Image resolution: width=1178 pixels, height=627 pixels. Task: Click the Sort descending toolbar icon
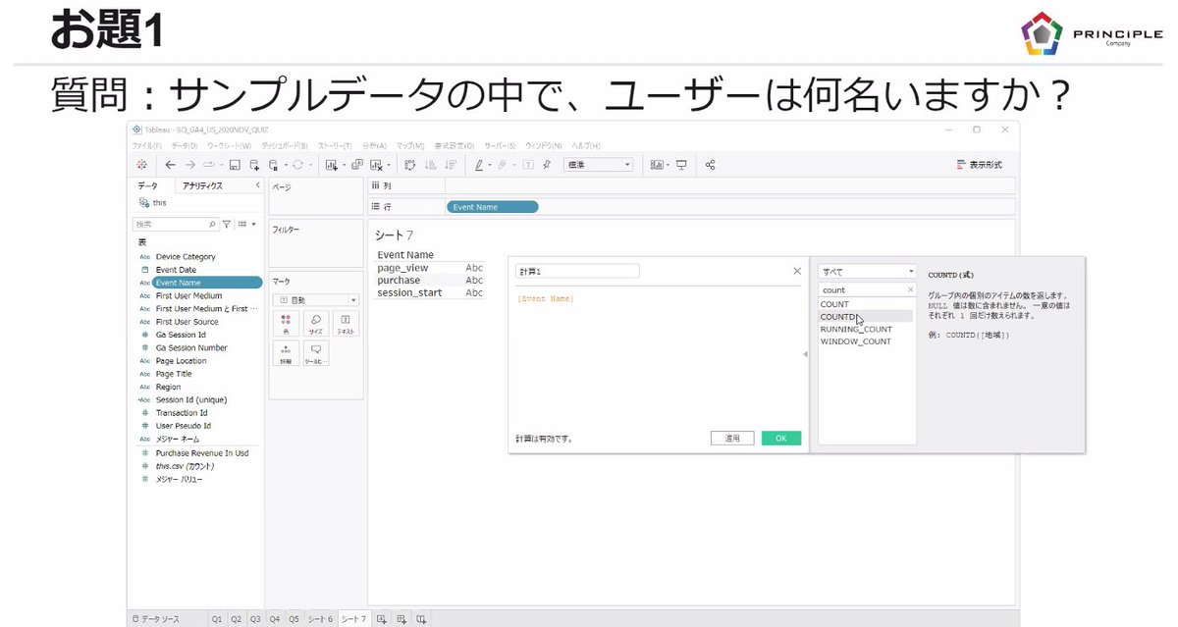[451, 165]
